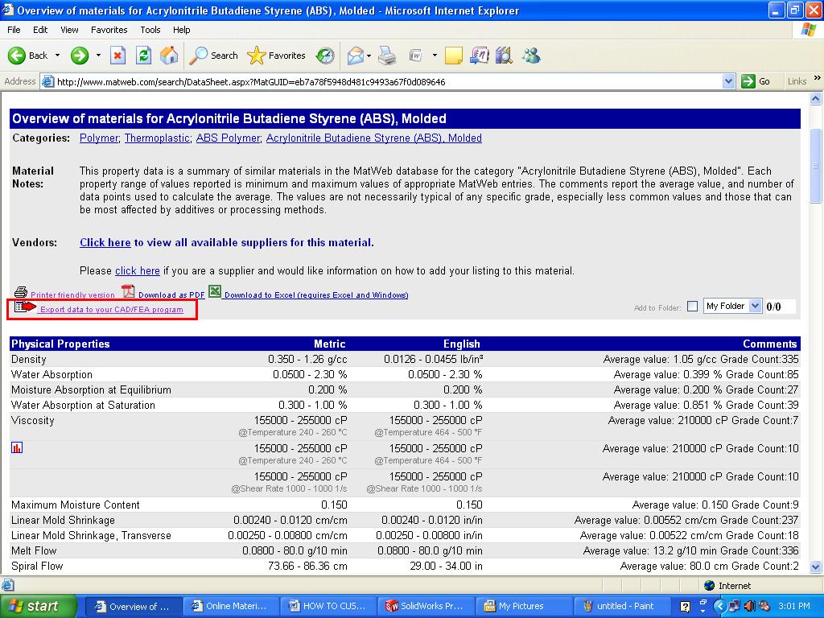Click the Download to Excel icon

coord(214,293)
